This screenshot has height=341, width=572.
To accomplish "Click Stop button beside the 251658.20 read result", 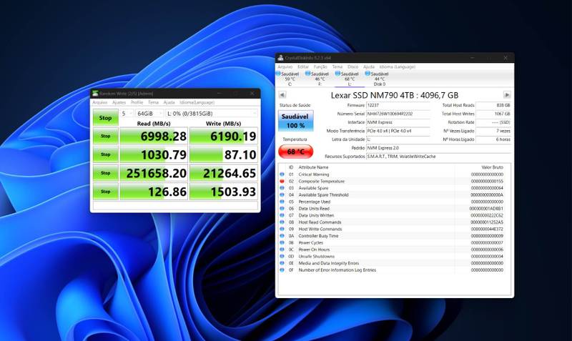I will [105, 173].
